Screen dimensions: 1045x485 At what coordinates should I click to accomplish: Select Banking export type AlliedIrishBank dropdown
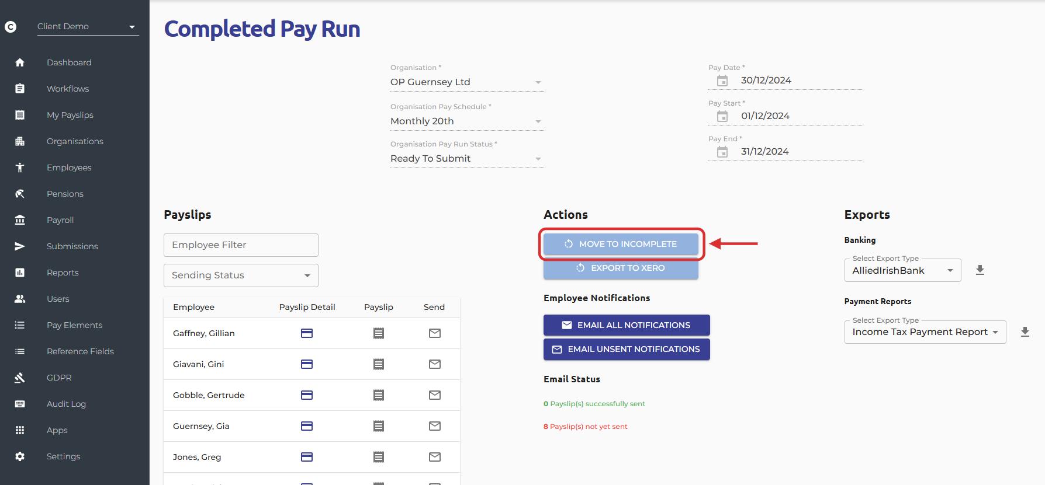[903, 270]
